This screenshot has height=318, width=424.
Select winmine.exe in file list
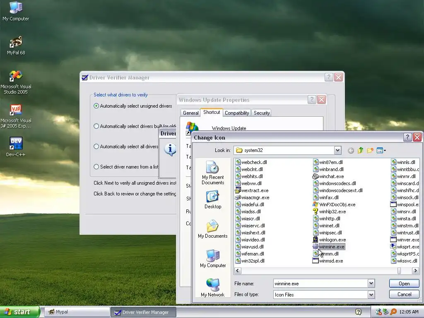[x=328, y=247]
